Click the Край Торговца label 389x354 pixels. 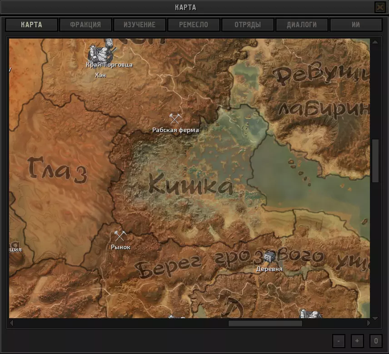click(x=109, y=65)
